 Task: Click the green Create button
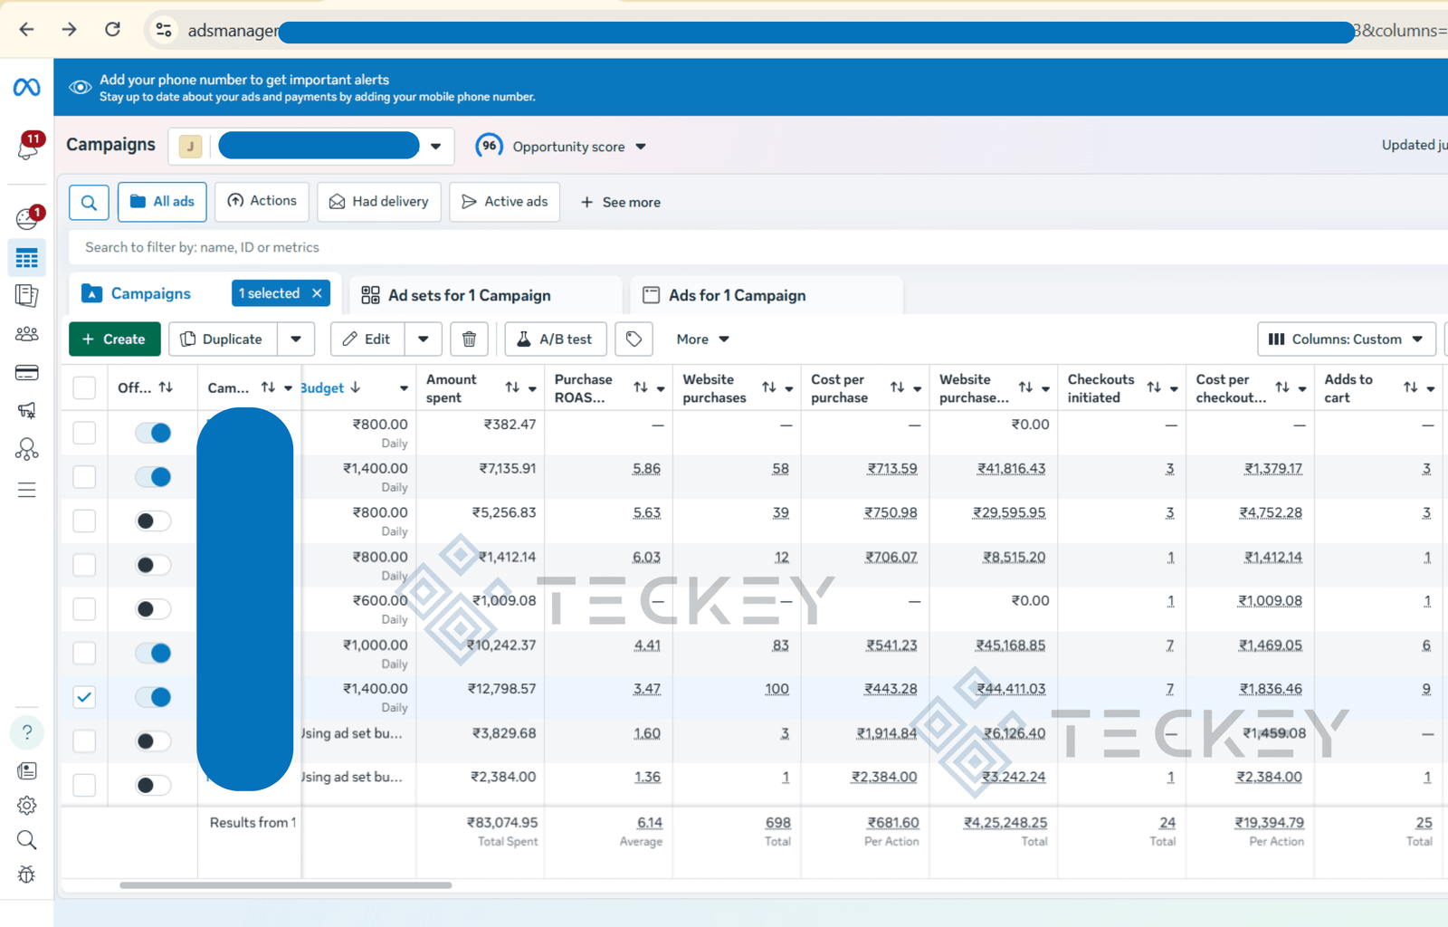pos(114,339)
